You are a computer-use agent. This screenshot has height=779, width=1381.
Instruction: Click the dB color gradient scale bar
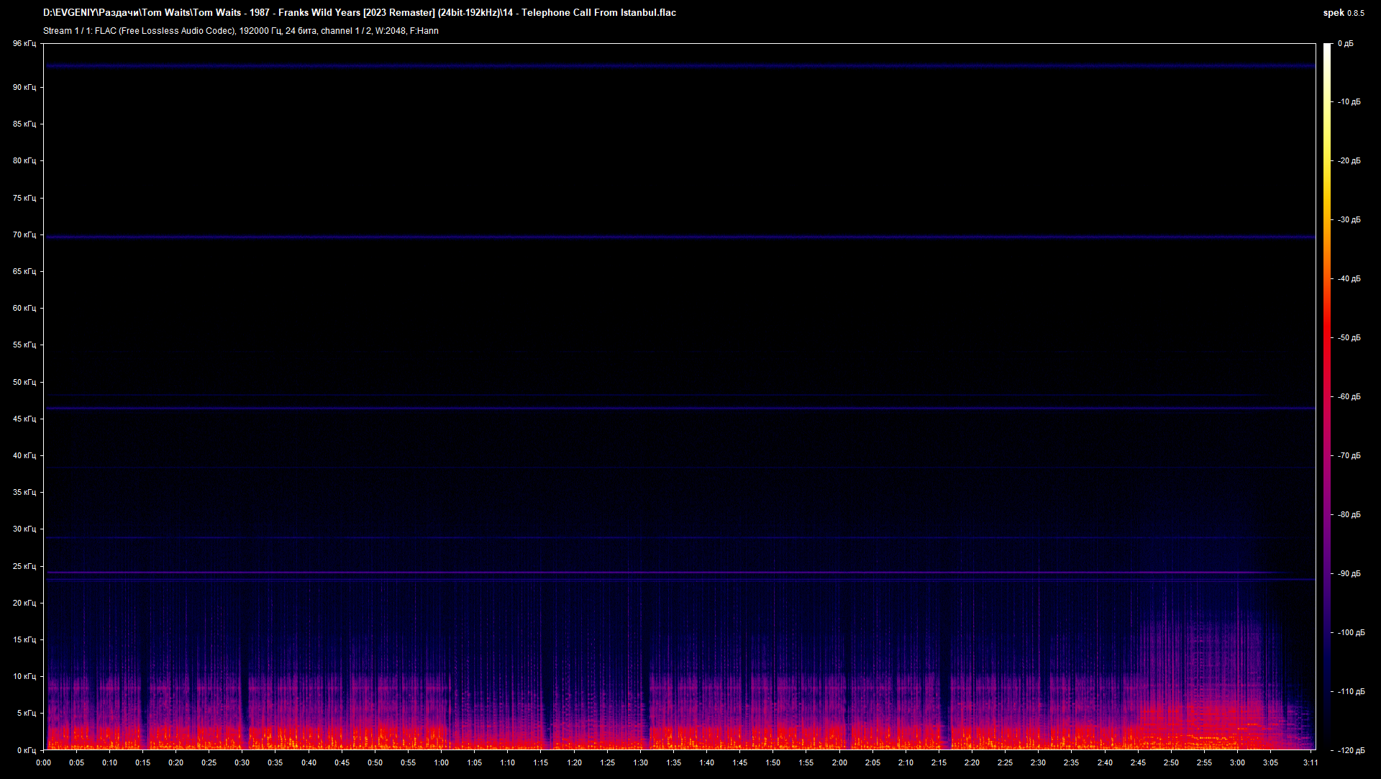1327,397
